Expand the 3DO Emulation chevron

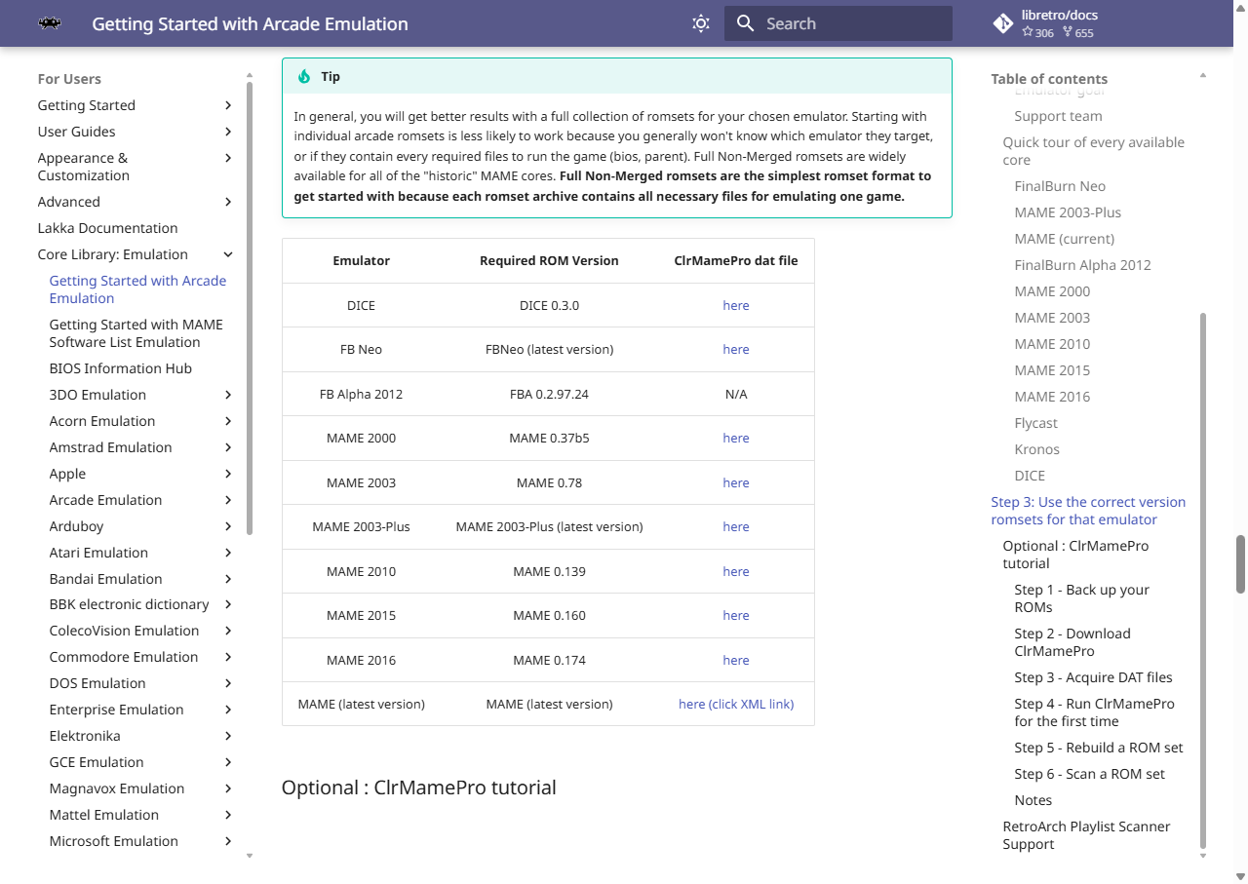(x=228, y=395)
